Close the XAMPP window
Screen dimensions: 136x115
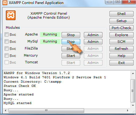pyautogui.click(x=129, y=2)
